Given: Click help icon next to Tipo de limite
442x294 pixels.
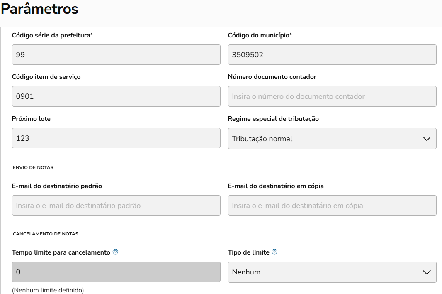Looking at the screenshot, I should pyautogui.click(x=274, y=252).
